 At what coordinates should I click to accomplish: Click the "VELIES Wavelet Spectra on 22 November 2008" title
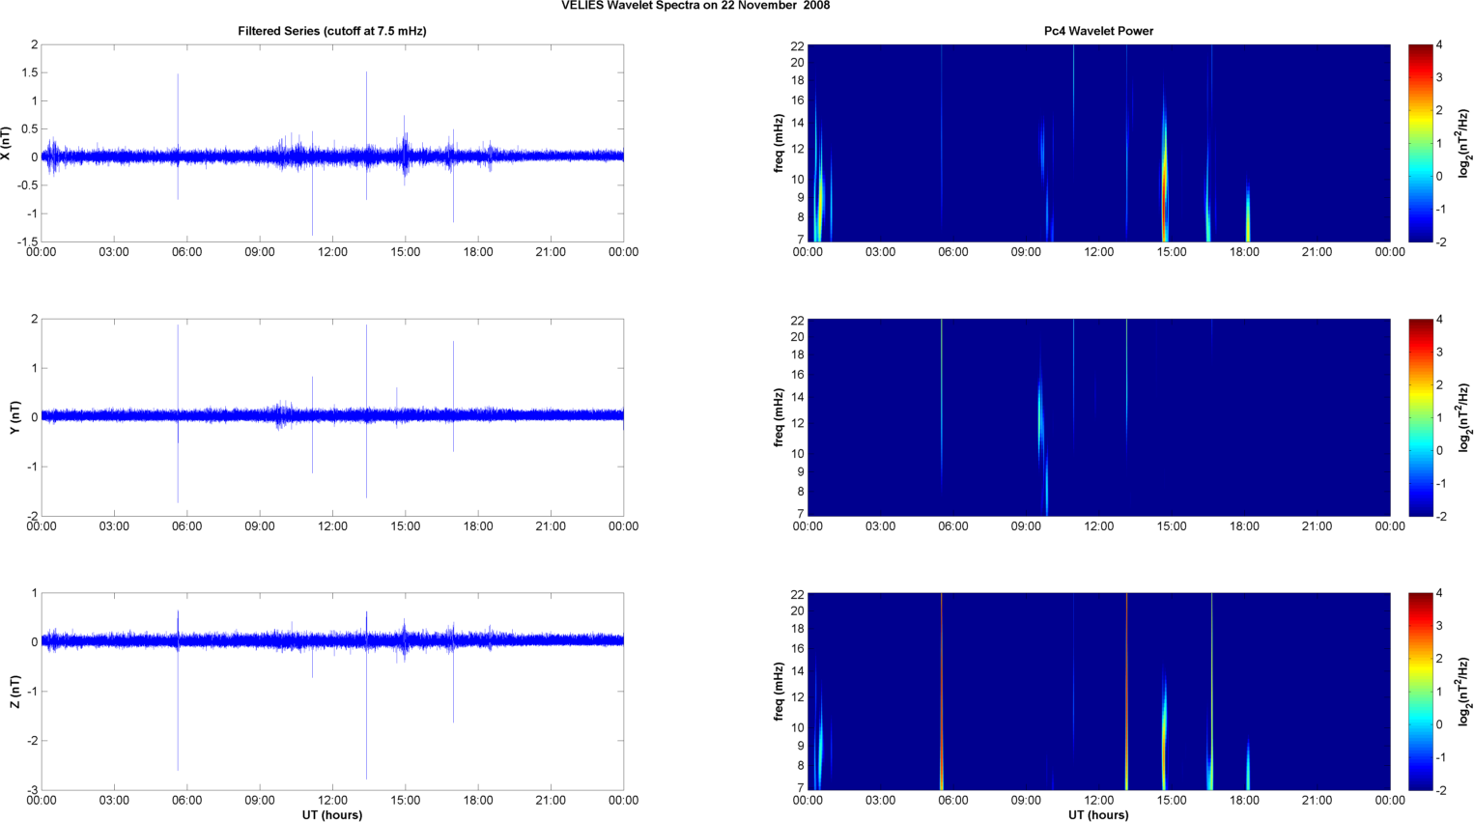695,6
